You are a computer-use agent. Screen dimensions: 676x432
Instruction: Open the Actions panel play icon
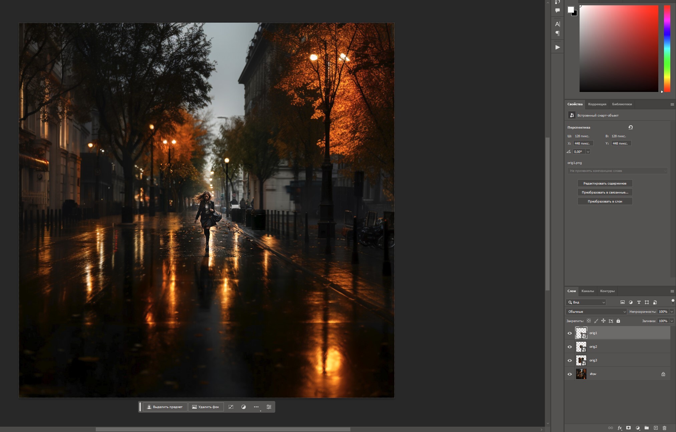(557, 47)
